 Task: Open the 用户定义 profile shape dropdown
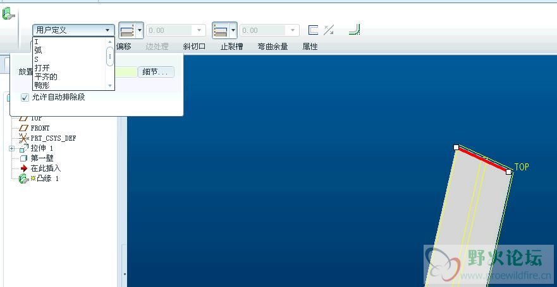pos(73,30)
